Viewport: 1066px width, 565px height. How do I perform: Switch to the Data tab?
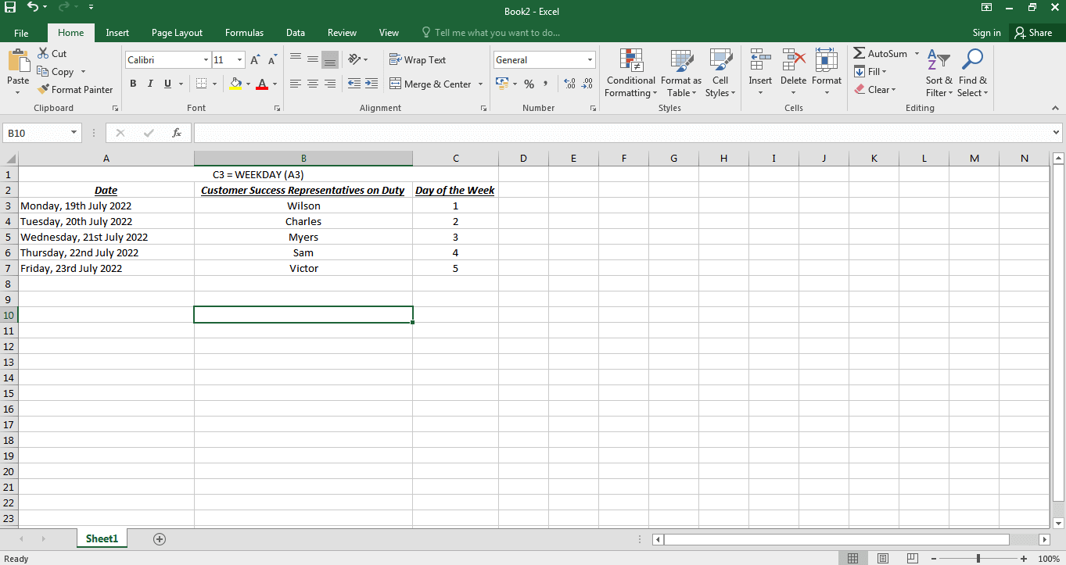tap(296, 33)
